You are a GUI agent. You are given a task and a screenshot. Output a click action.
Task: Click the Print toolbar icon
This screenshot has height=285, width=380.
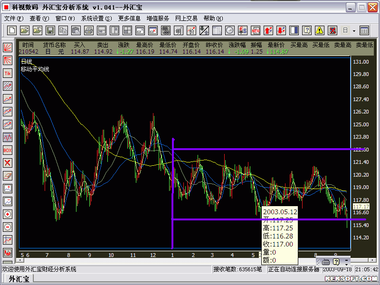click(89, 30)
